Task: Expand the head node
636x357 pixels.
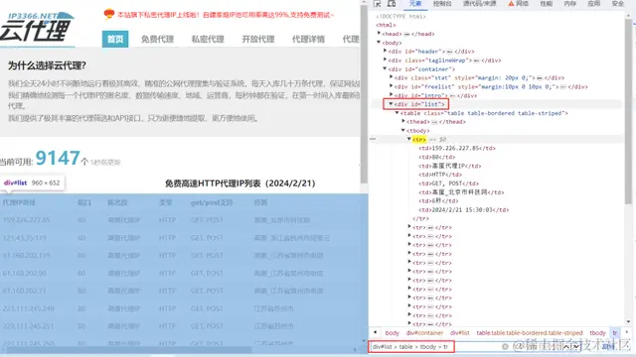Action: click(379, 34)
